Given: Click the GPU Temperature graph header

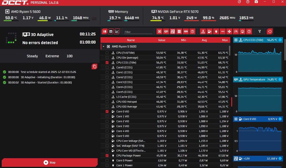Looking at the screenshot, I should pos(258,80).
